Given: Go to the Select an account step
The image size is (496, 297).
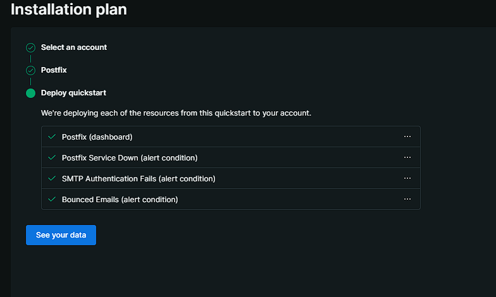Looking at the screenshot, I should (x=74, y=47).
